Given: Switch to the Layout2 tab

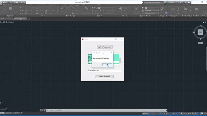Looking at the screenshot, I should point(16,113).
